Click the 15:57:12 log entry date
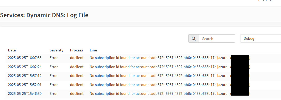The width and height of the screenshot is (281, 100). point(25,76)
